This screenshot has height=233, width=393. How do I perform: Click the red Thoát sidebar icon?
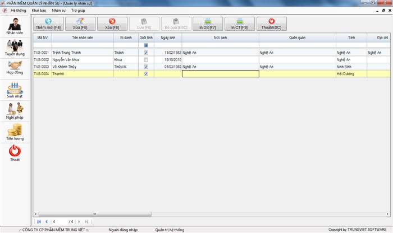coord(15,153)
